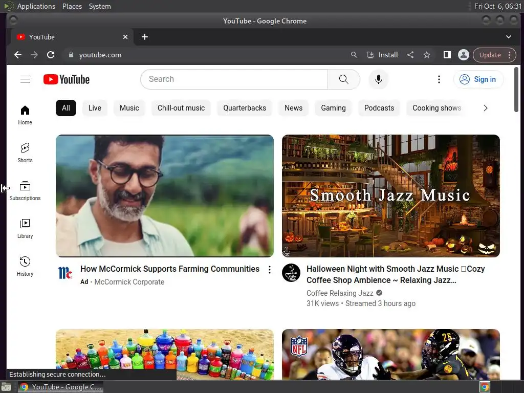Viewport: 524px width, 393px height.
Task: Select the All category chip
Action: [66, 108]
